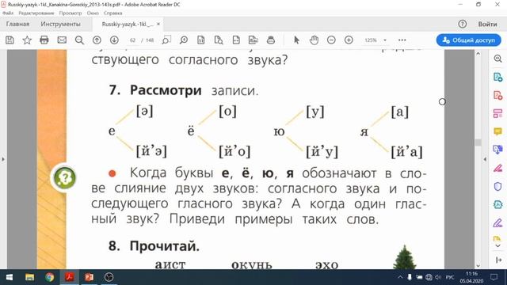Save the PDF with the floppy disk icon
Screen dimensions: 507x285
tap(10, 40)
